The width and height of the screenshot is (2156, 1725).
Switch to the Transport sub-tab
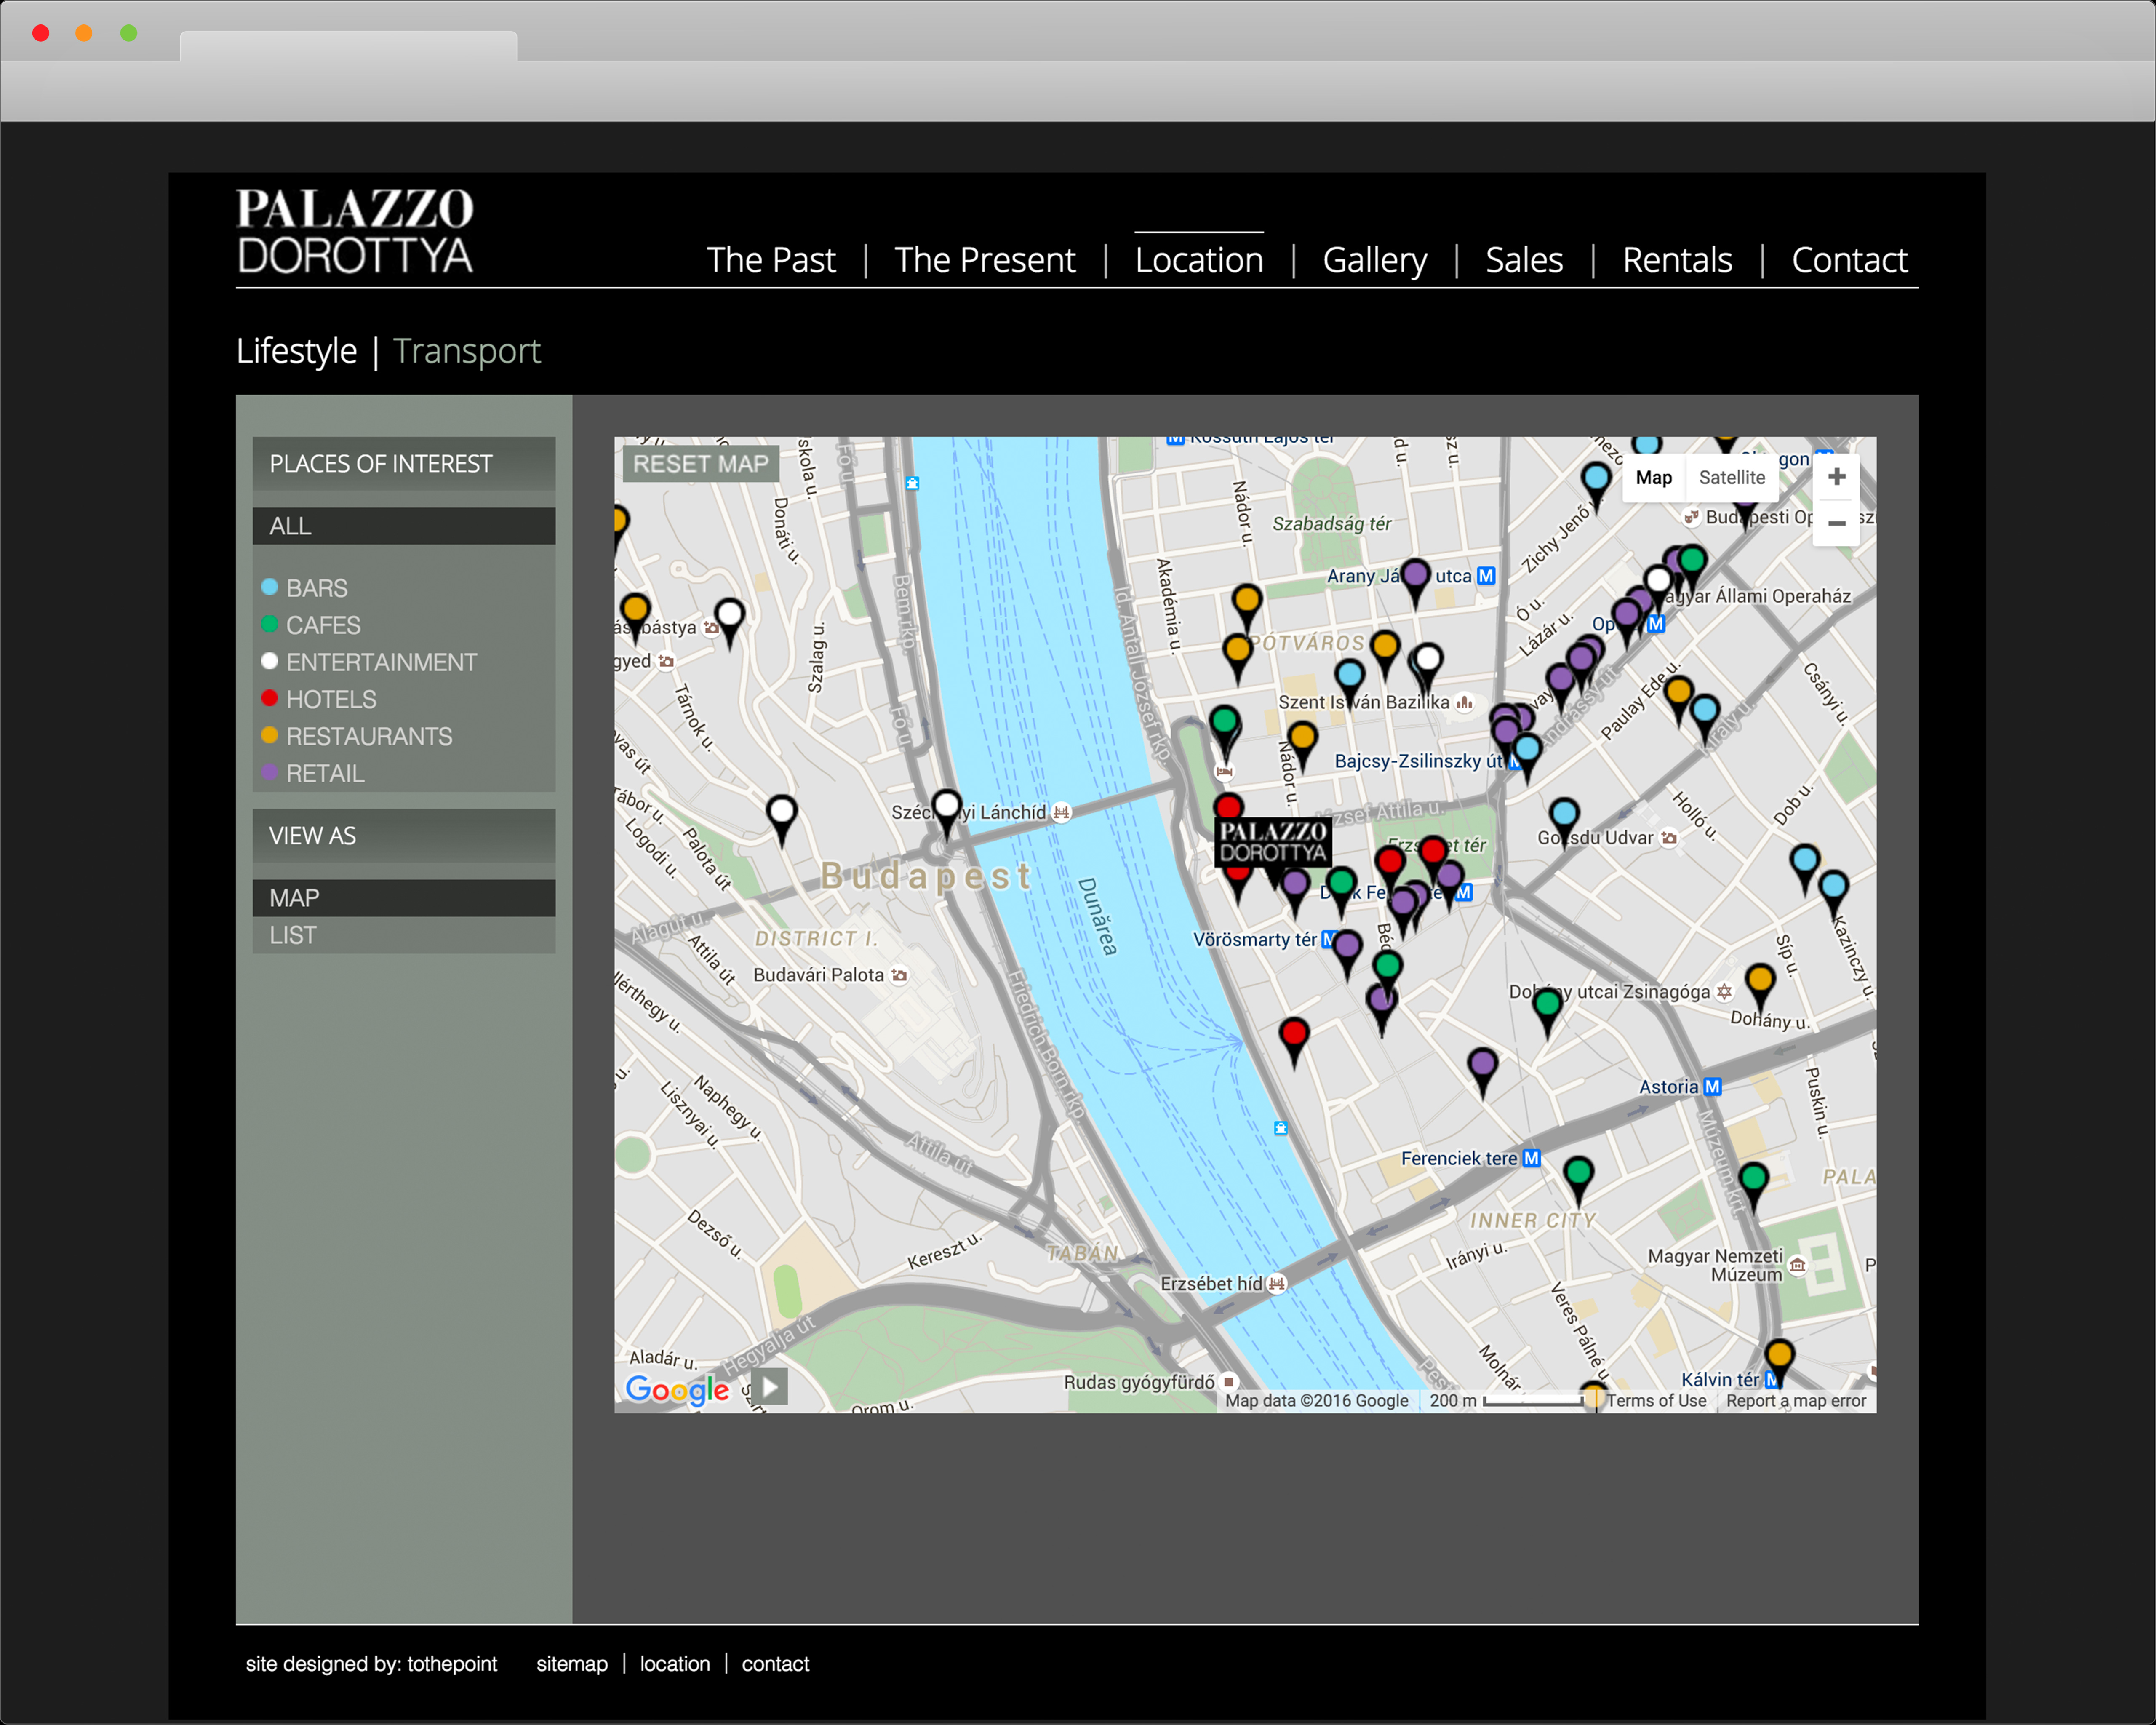(x=466, y=351)
